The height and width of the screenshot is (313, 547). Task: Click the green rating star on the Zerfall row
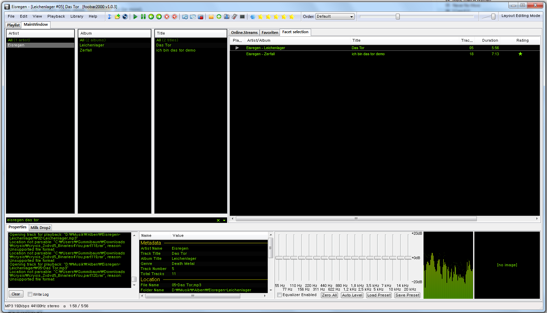520,54
